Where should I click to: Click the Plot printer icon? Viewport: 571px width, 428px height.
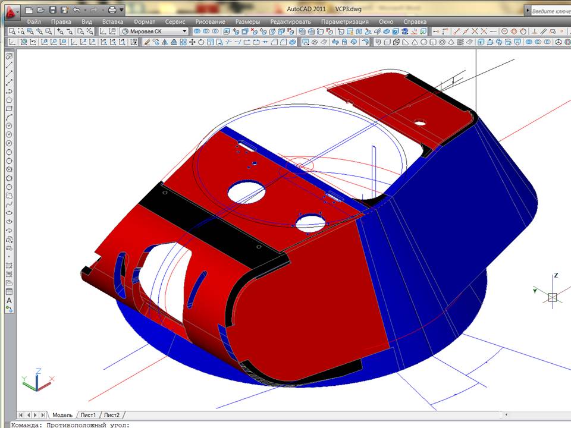point(112,11)
